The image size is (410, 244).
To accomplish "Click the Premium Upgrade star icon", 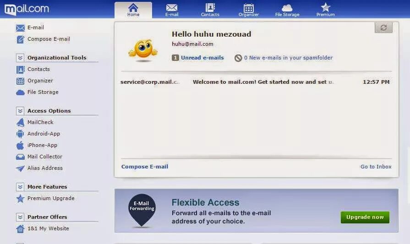I will coord(20,199).
